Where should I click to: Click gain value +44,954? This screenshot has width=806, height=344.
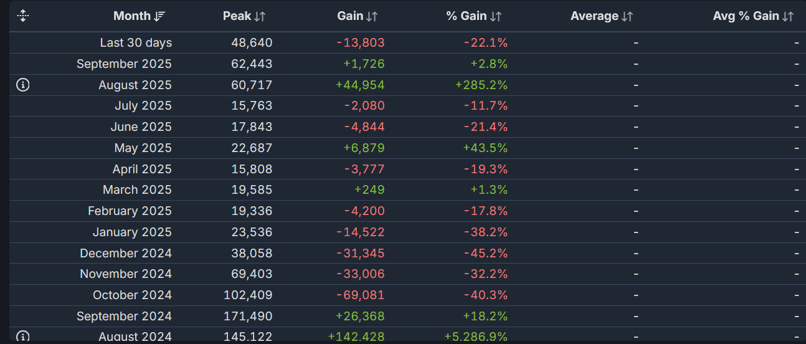point(360,85)
